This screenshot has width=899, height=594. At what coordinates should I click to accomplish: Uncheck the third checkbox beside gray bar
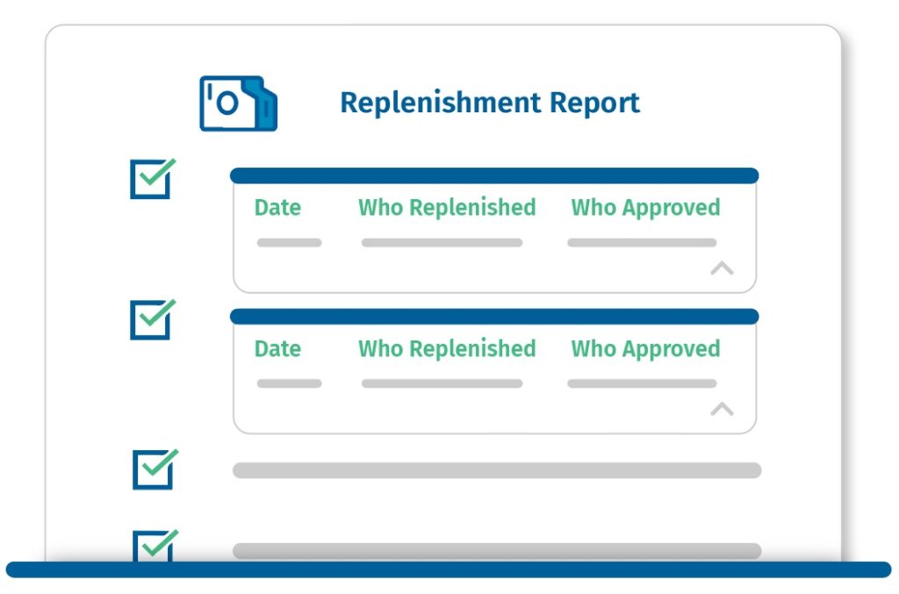click(x=155, y=469)
